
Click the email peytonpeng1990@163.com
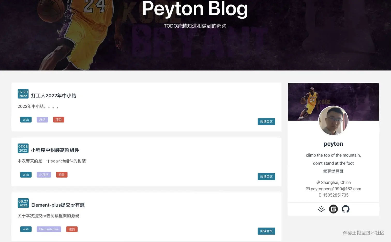336,189
